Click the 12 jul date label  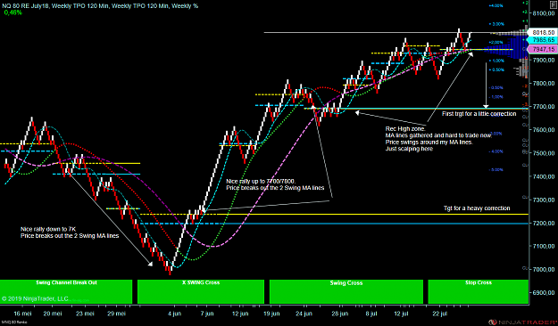click(401, 314)
